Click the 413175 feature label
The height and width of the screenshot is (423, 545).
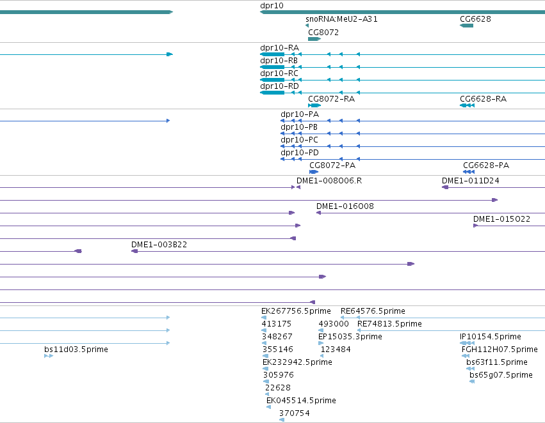point(276,324)
